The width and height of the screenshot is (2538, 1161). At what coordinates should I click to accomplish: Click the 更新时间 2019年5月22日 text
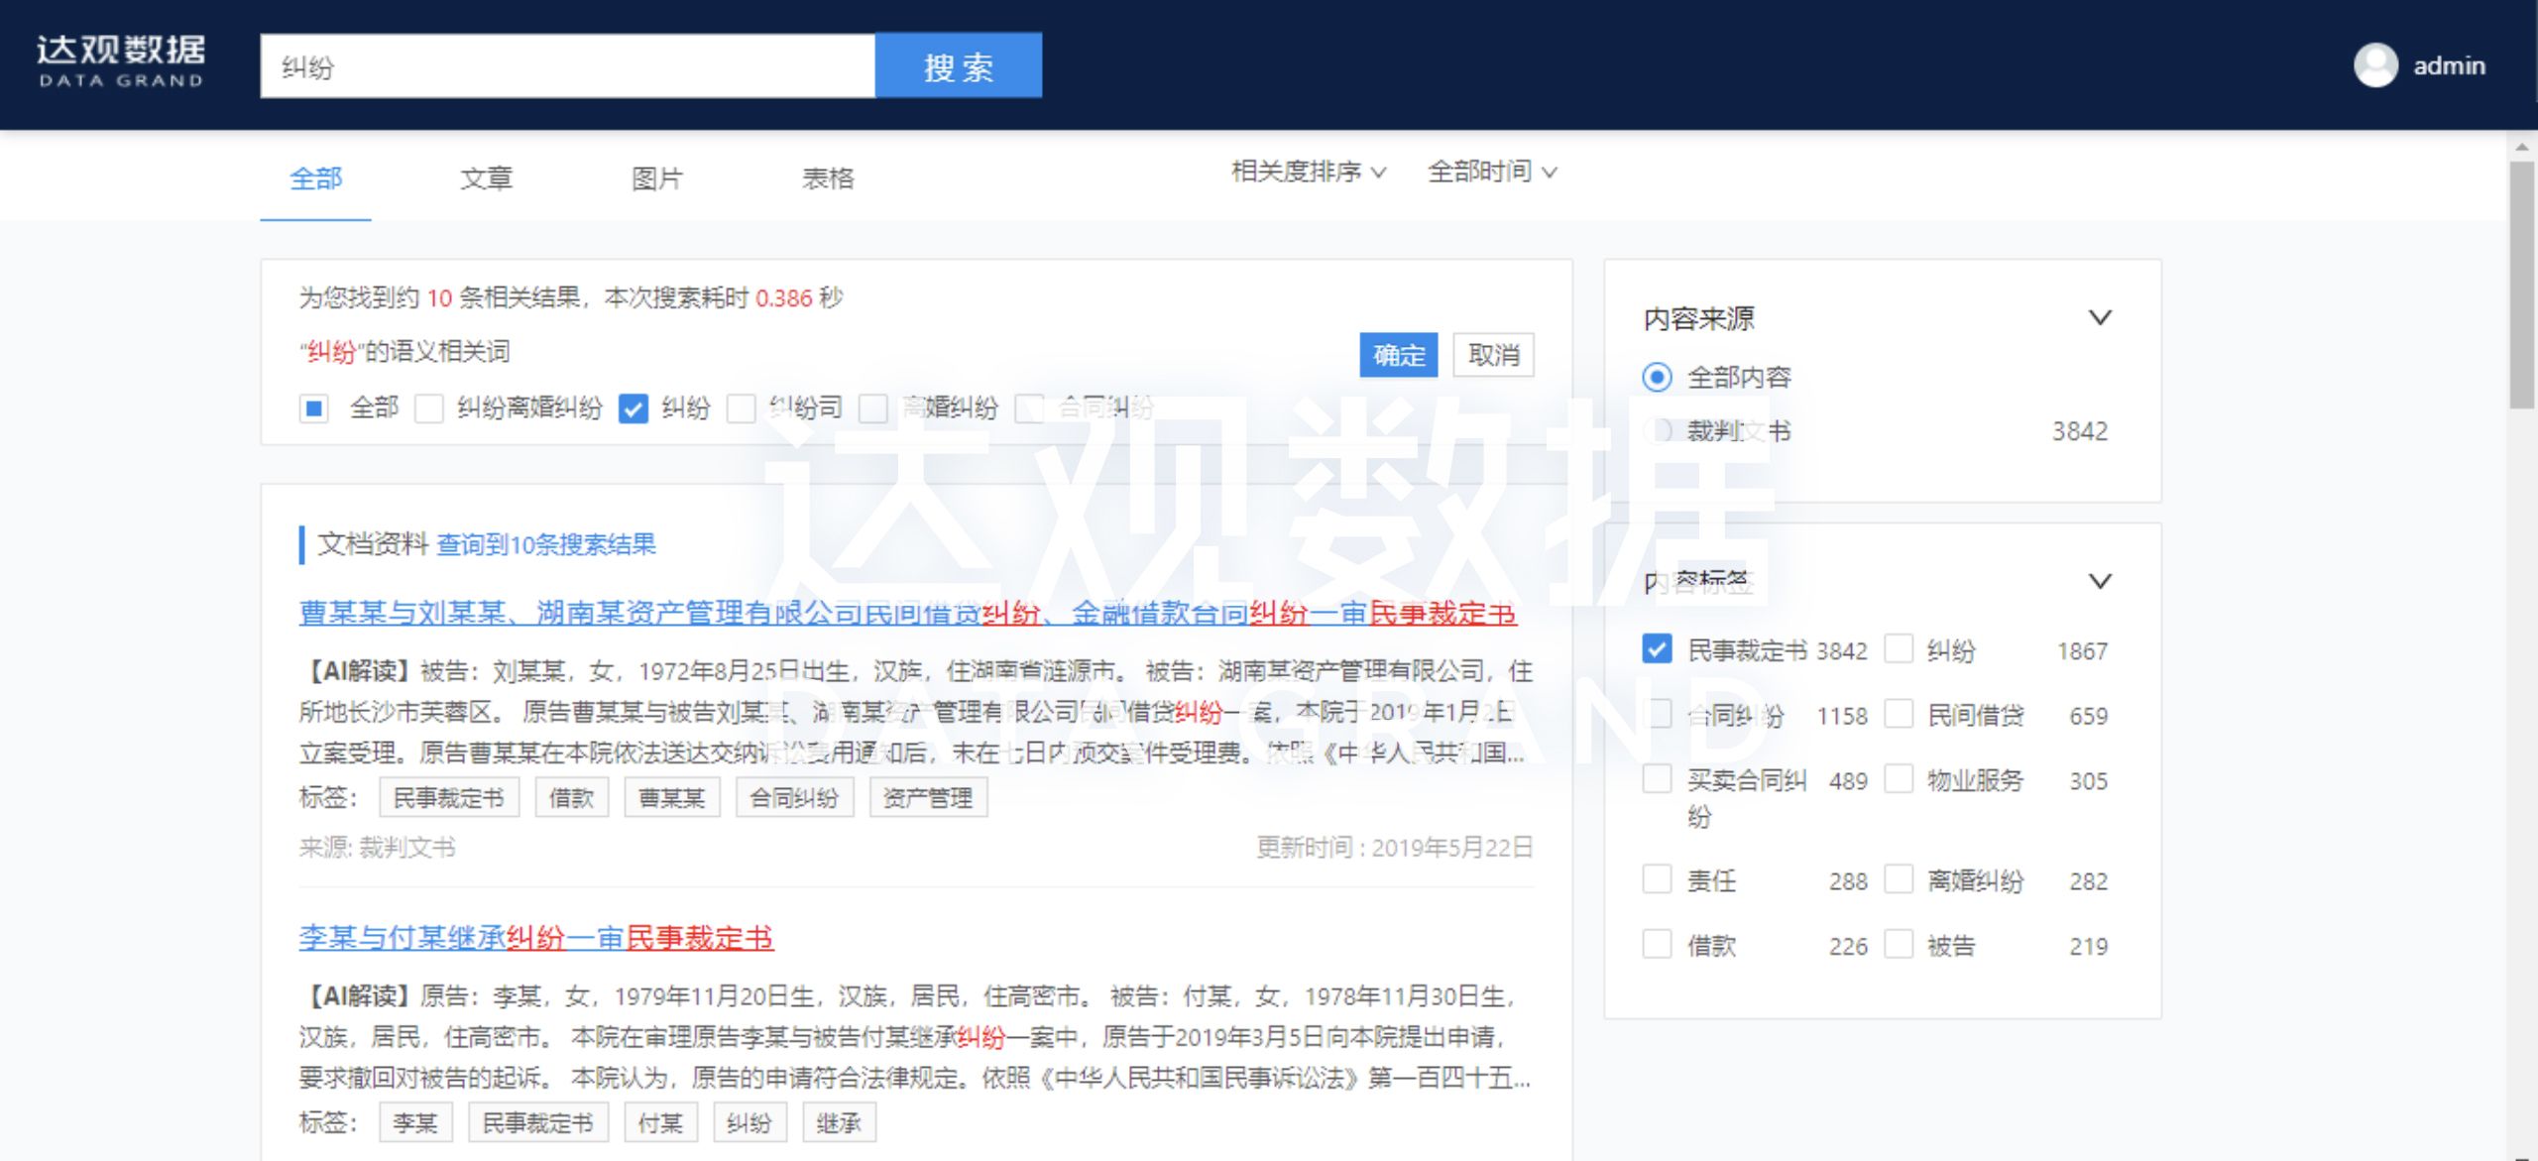point(1394,848)
